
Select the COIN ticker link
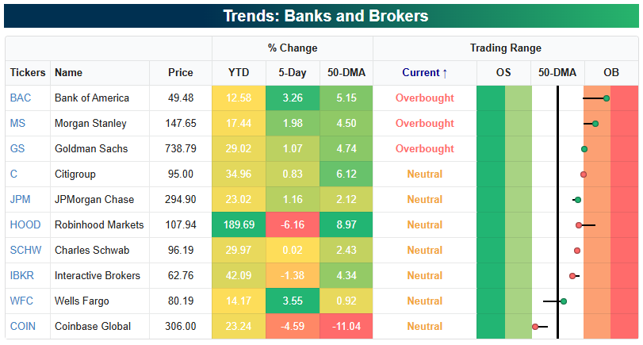(23, 327)
